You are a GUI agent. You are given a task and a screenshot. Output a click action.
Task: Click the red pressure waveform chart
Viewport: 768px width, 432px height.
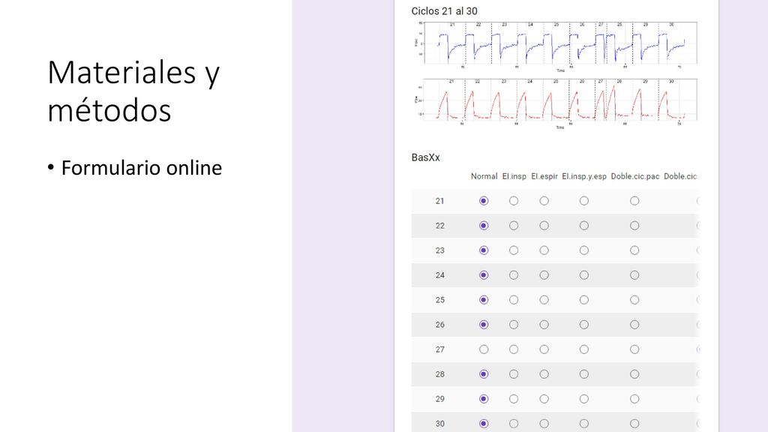click(556, 103)
